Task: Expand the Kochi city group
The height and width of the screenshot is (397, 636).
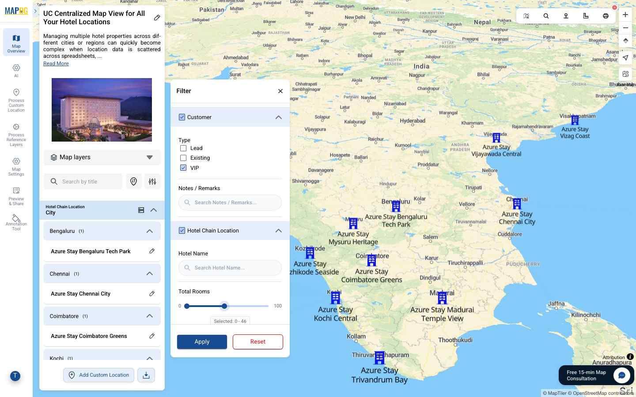Action: (x=150, y=358)
